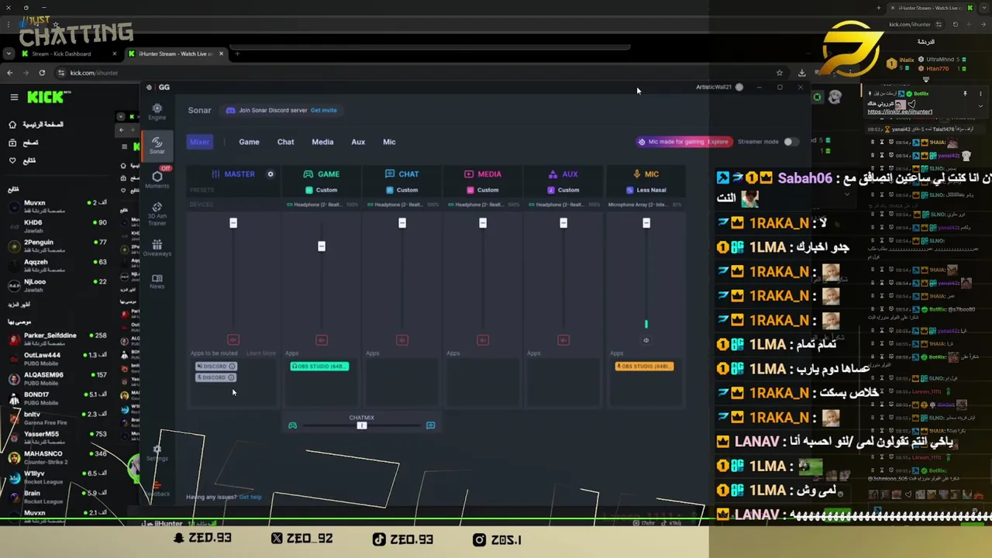Mute the Aux channel
Viewport: 992px width, 558px height.
(563, 339)
